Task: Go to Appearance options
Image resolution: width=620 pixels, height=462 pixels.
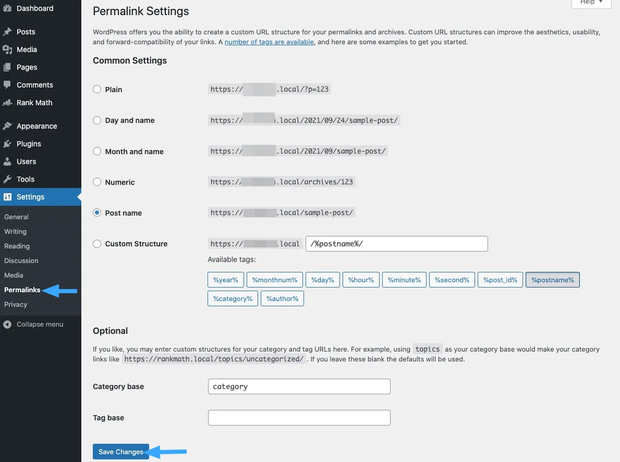Action: pos(38,126)
